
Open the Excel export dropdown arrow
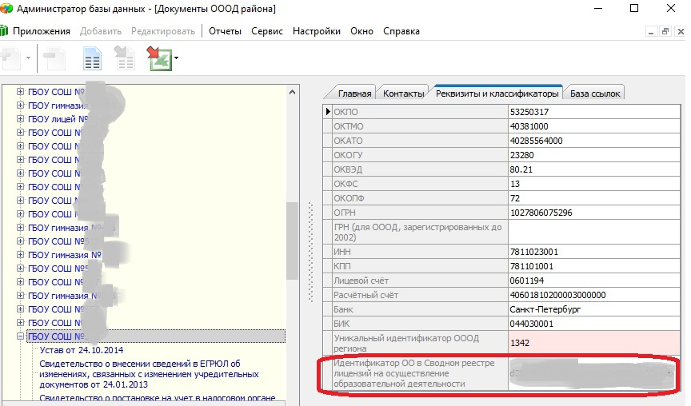[x=175, y=58]
